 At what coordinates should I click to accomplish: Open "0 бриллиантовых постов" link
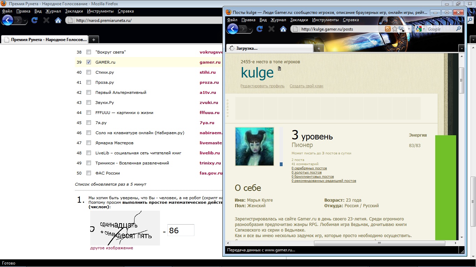click(313, 177)
